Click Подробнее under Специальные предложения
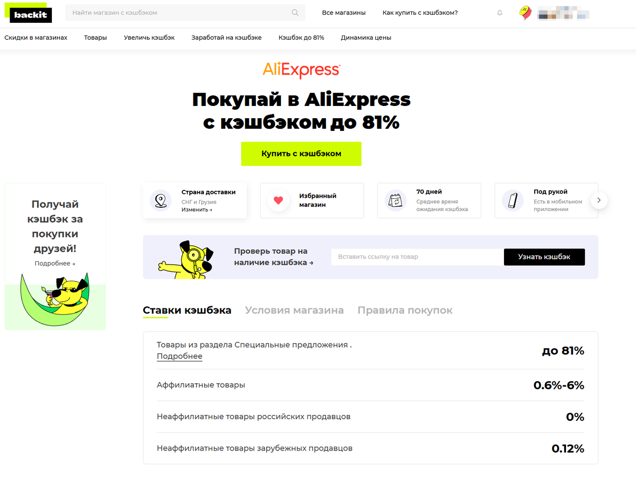This screenshot has width=636, height=477. tap(180, 356)
